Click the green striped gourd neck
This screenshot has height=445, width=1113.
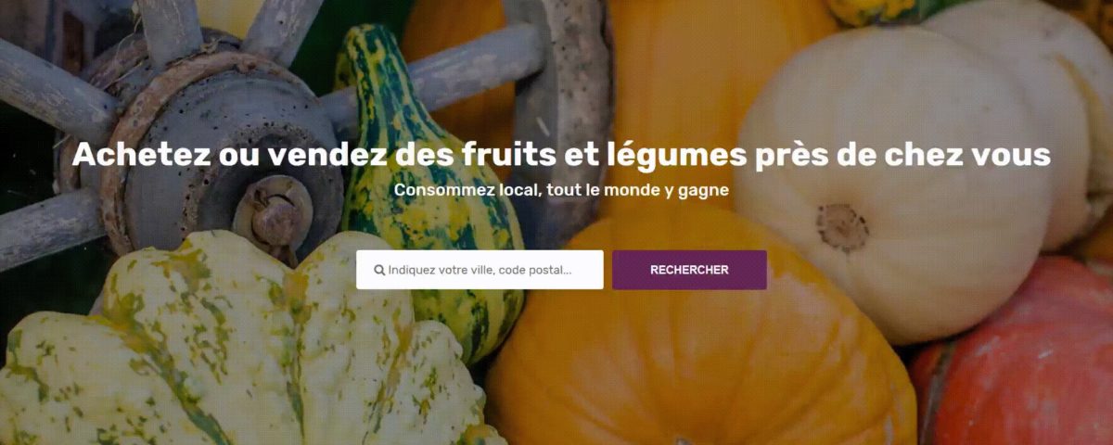[x=377, y=83]
